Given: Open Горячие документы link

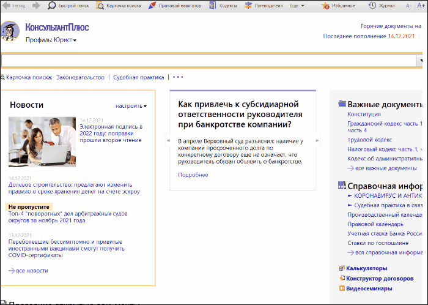Looking at the screenshot, I should click(391, 26).
